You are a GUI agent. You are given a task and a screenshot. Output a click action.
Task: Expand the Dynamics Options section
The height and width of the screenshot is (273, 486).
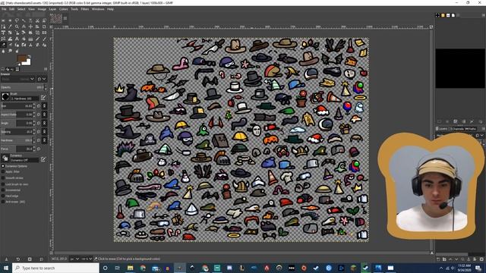[x=3, y=166]
